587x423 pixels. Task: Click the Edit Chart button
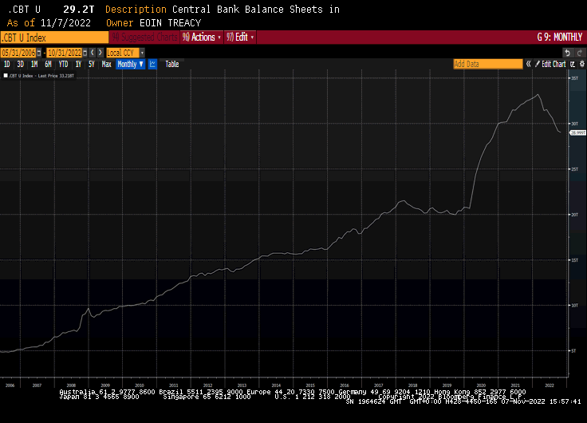[x=550, y=64]
